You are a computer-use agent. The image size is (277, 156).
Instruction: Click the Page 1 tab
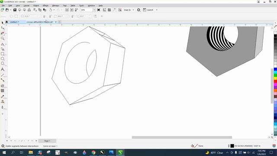[x=47, y=141]
